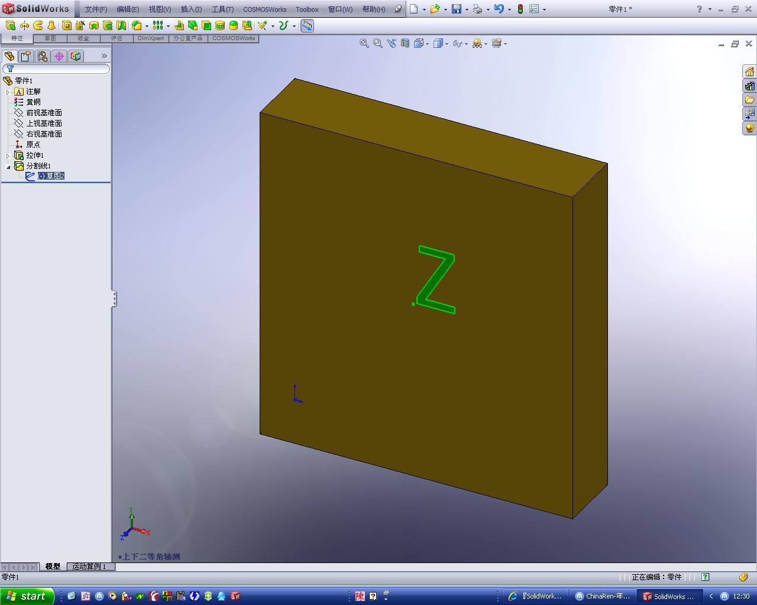This screenshot has width=757, height=605.
Task: Click the Mirror feature icon
Action: point(247,25)
